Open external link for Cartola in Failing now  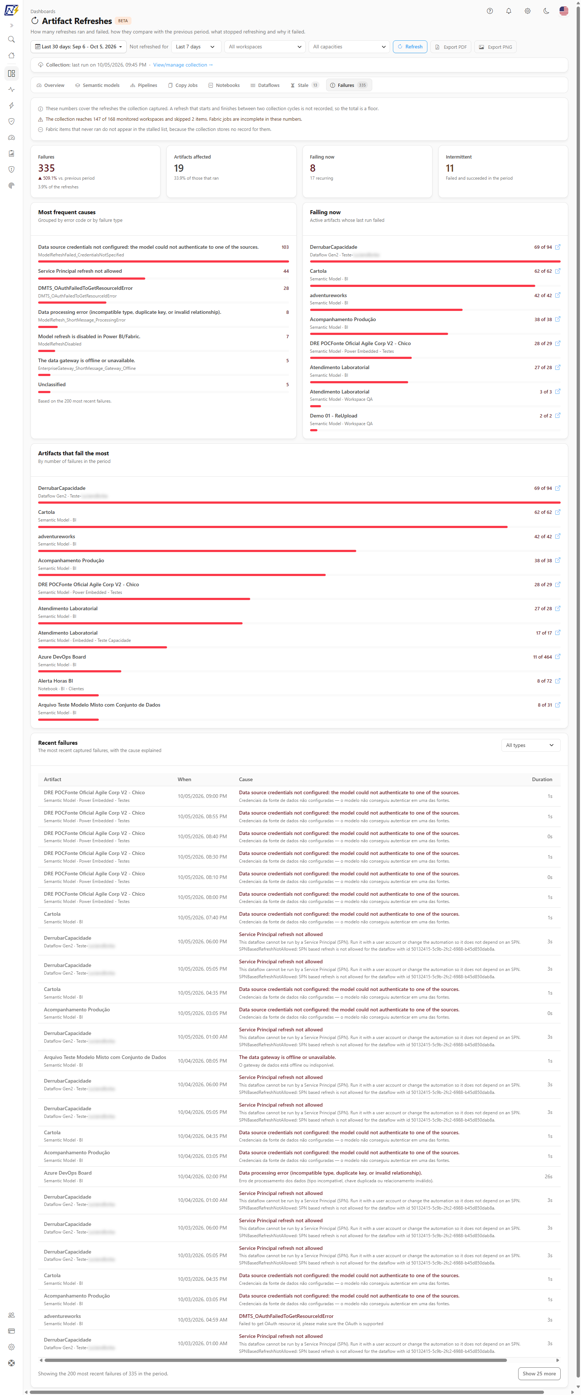[558, 271]
